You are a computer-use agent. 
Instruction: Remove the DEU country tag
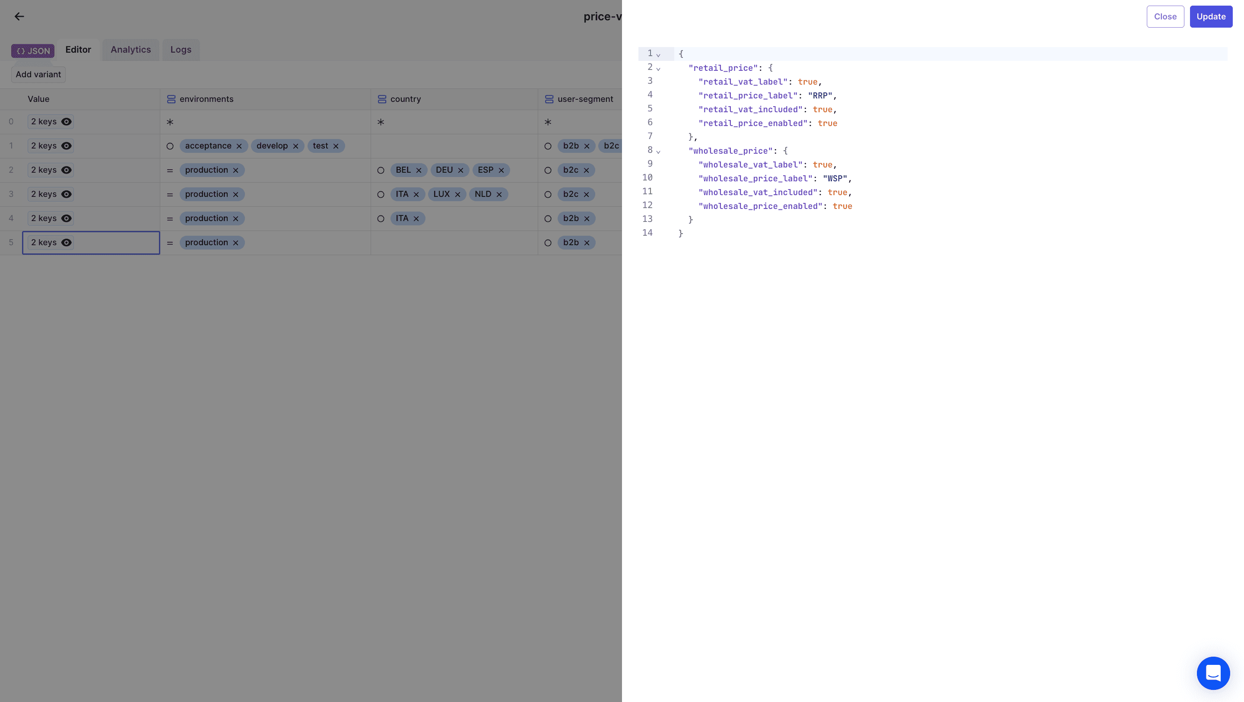[461, 171]
